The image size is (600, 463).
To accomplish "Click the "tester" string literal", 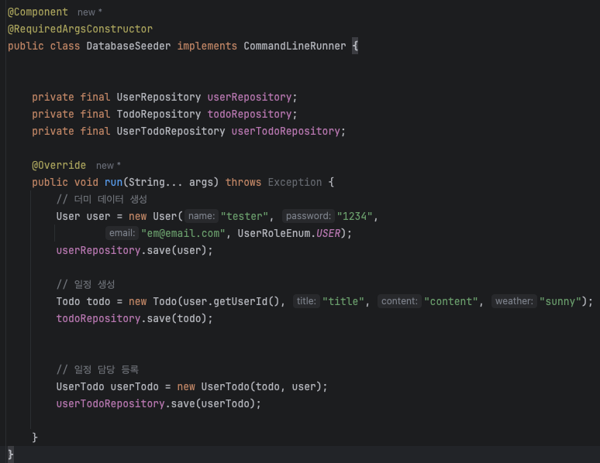I will tap(244, 216).
